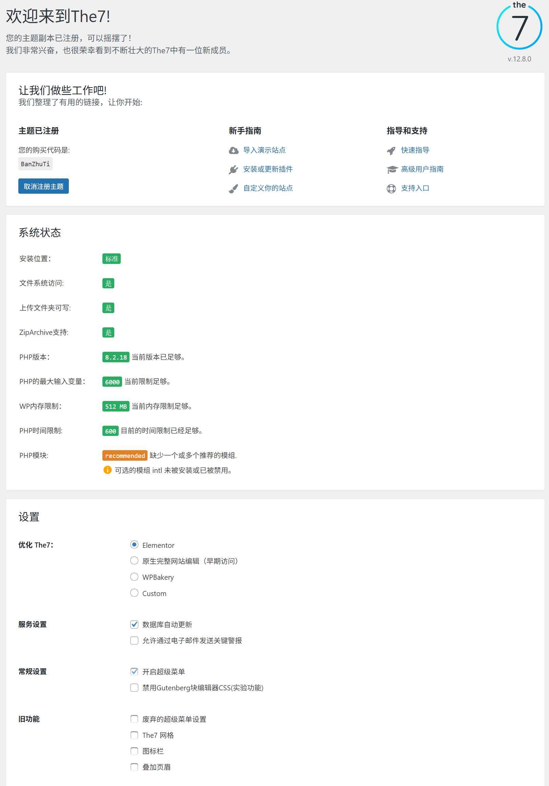This screenshot has height=786, width=549.
Task: Click the 优化 The7 setting label
Action: pos(36,545)
